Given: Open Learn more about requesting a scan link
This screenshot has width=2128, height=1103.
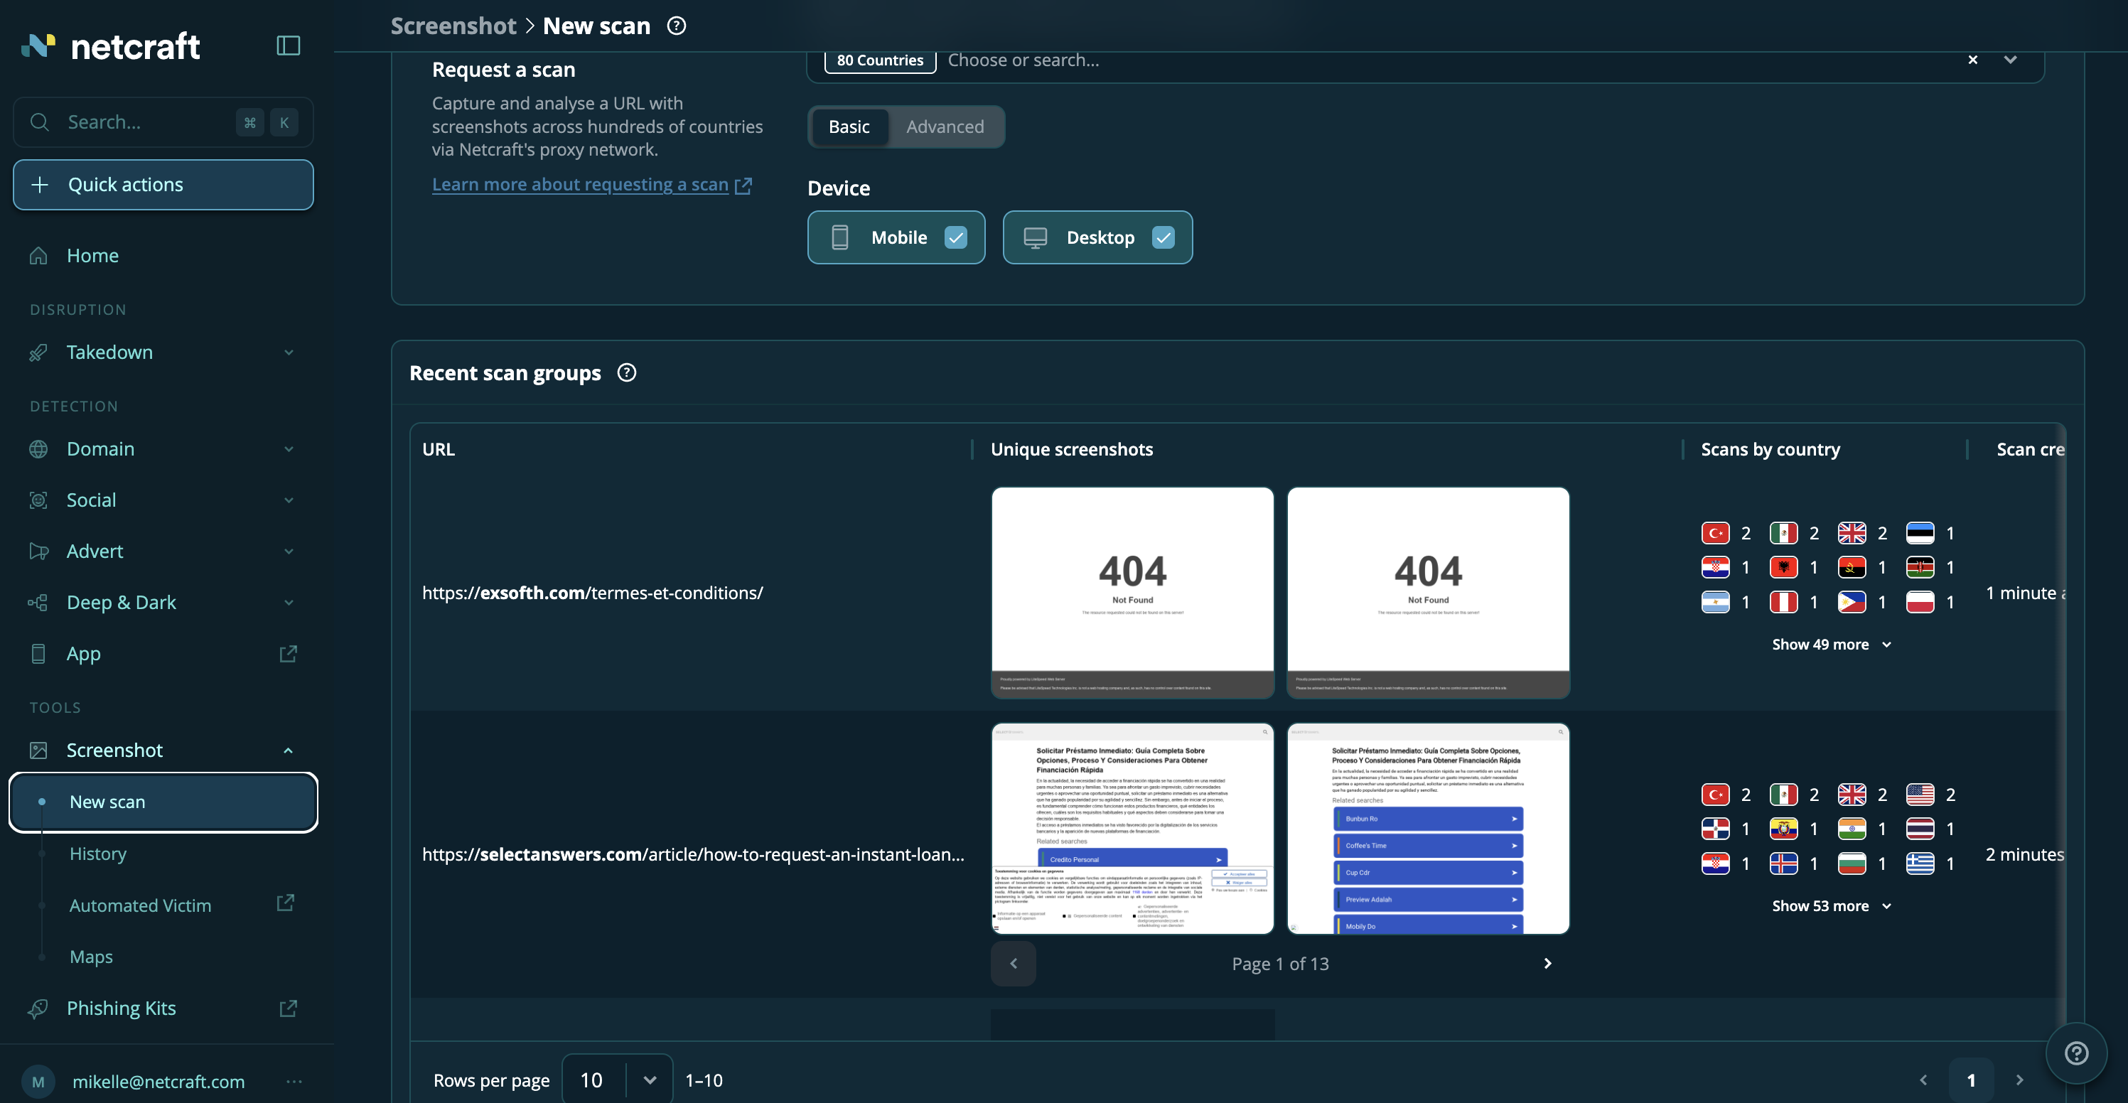Looking at the screenshot, I should click(591, 184).
